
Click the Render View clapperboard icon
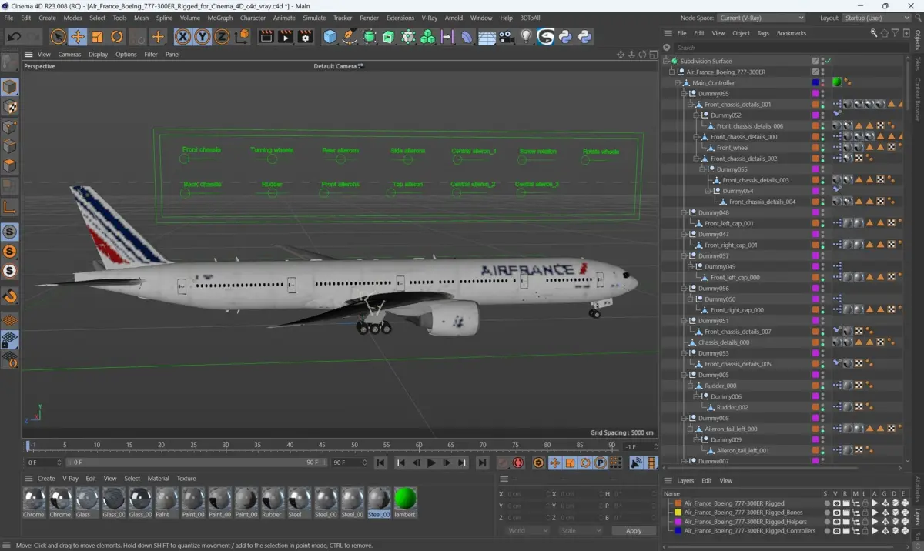266,36
